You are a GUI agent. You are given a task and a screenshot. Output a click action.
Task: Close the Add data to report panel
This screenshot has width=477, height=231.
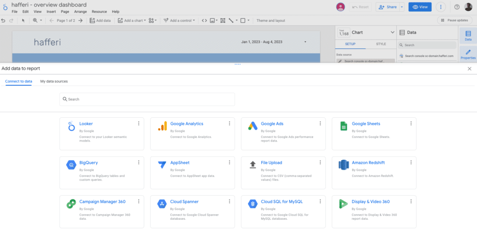tap(470, 68)
